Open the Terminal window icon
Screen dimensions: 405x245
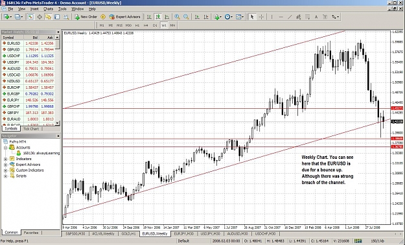pyautogui.click(x=57, y=17)
